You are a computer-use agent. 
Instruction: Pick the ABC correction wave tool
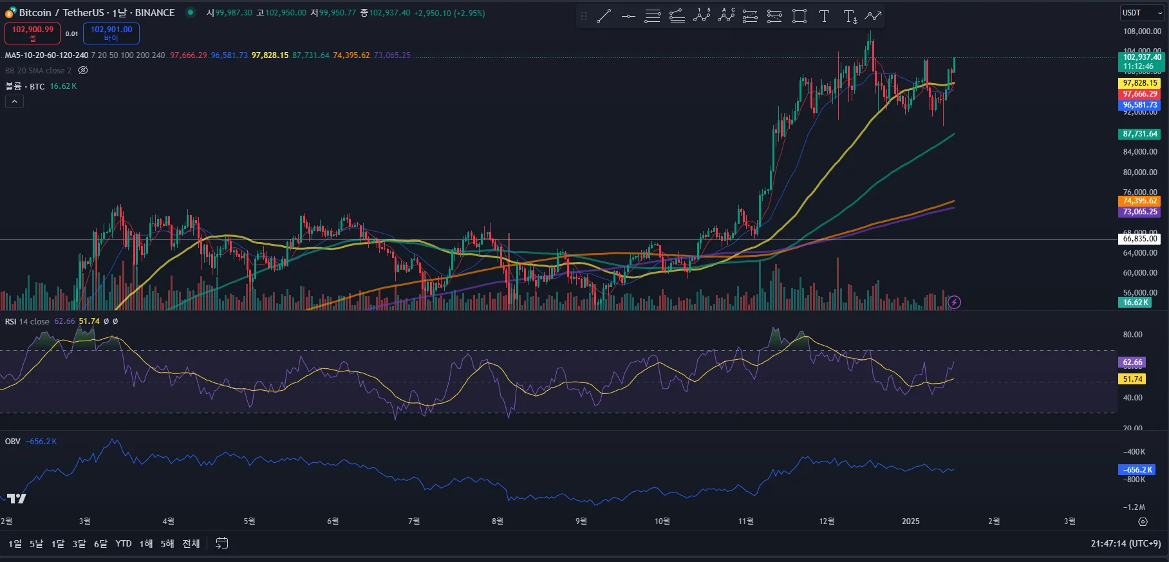click(726, 16)
